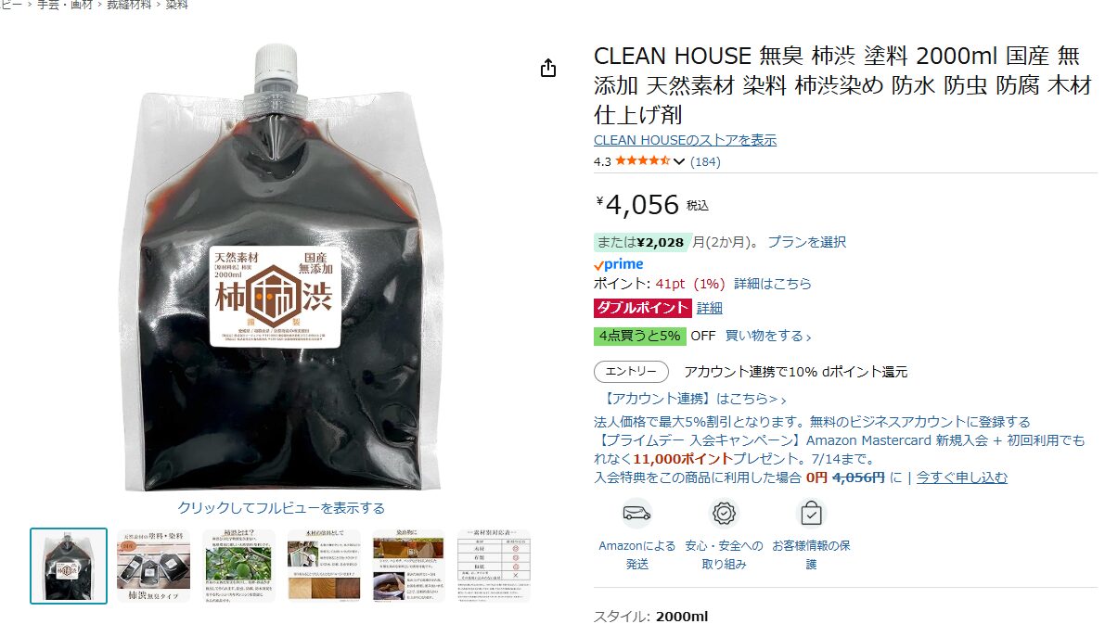Click the customer information protection bag icon
1105x624 pixels.
click(x=811, y=514)
